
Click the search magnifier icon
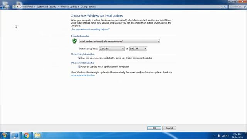(245, 7)
